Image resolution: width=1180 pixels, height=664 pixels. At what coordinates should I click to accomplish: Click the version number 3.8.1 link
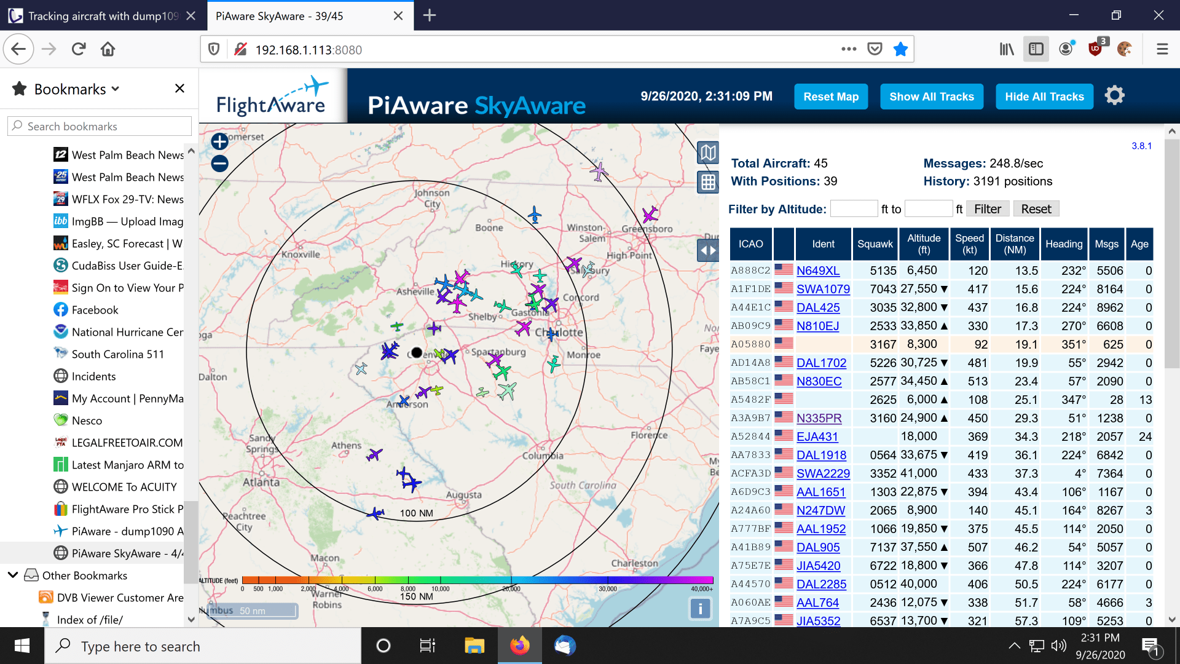click(1141, 146)
